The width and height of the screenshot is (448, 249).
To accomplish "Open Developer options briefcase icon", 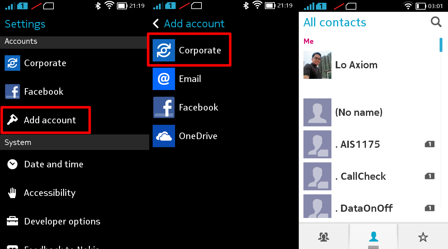I will [x=12, y=221].
